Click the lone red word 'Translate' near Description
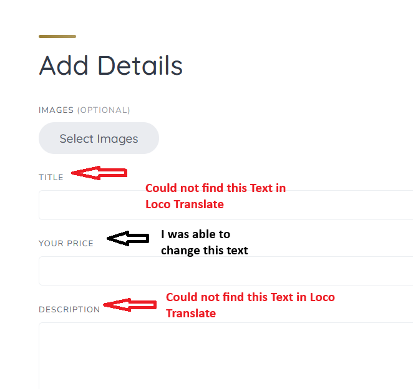The image size is (413, 389). click(x=191, y=314)
